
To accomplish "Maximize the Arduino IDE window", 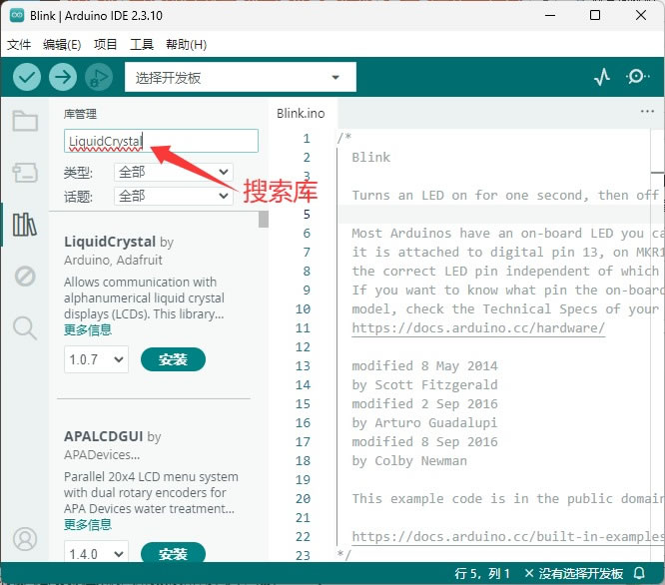I will tap(595, 15).
